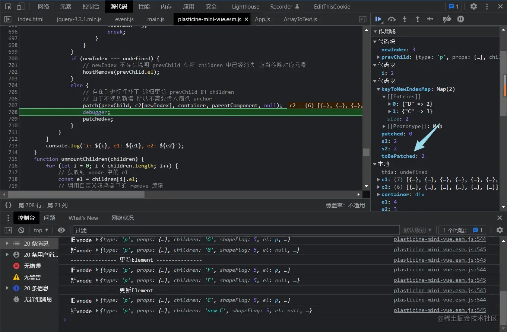Deactivate breakpoints icon

(x=447, y=19)
